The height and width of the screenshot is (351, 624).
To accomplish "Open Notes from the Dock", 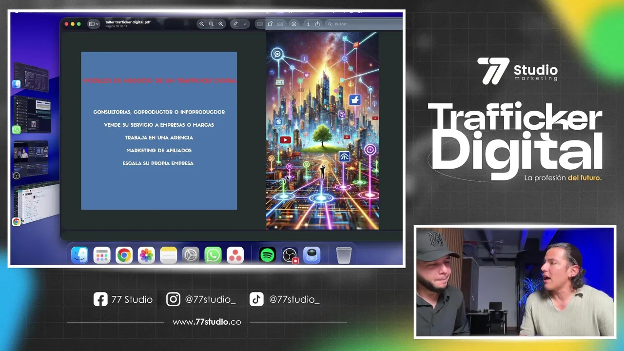I will (168, 255).
